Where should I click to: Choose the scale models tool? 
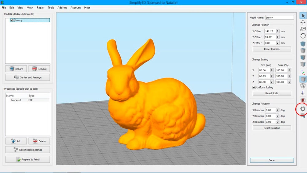[x=303, y=29]
